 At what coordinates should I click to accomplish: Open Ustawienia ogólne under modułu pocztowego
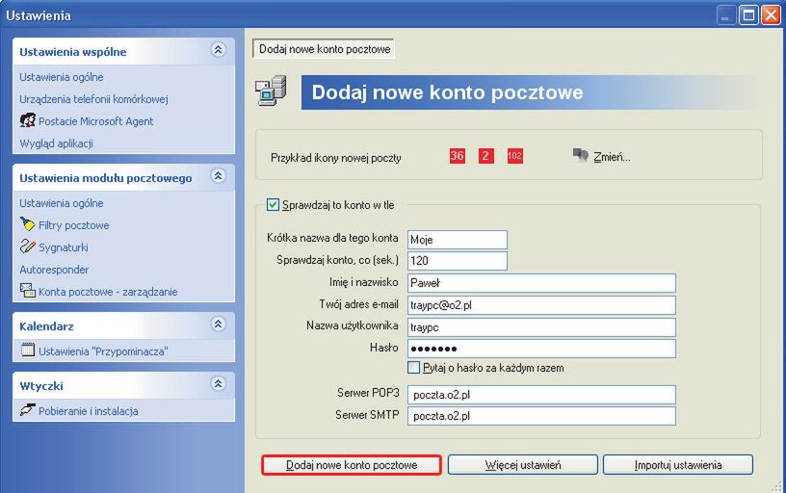click(x=61, y=203)
